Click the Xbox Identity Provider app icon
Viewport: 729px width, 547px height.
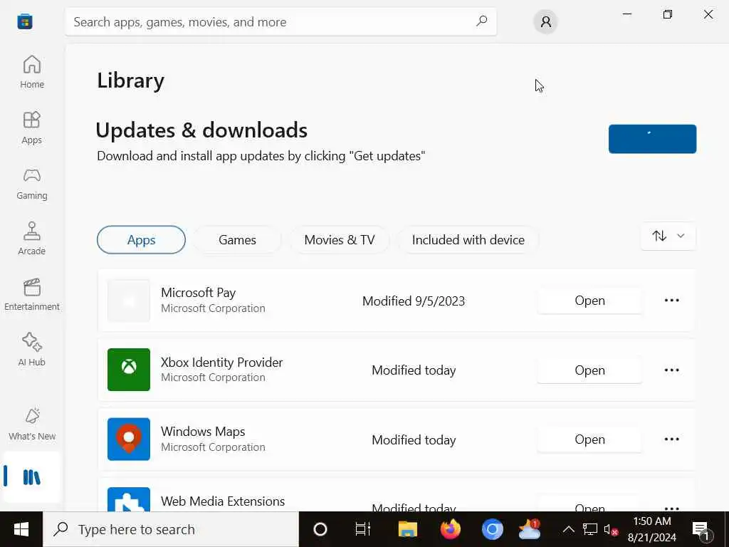(129, 370)
